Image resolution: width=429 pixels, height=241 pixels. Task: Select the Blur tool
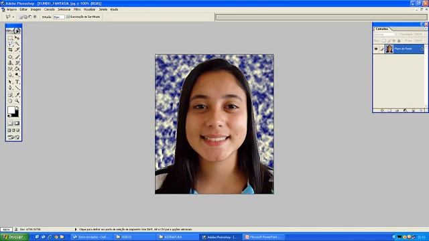(x=11, y=75)
